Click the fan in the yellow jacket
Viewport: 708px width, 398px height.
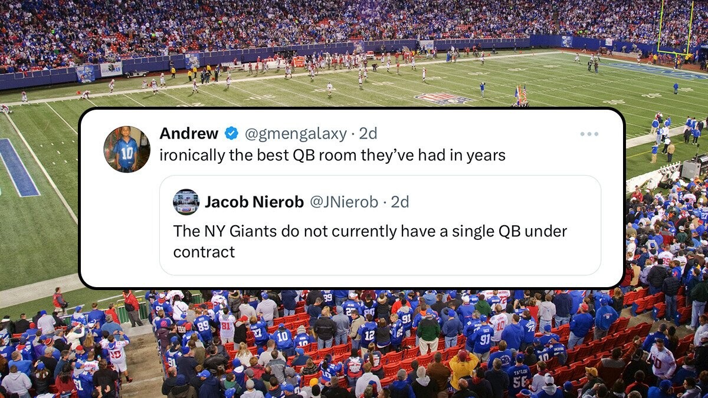(463, 367)
